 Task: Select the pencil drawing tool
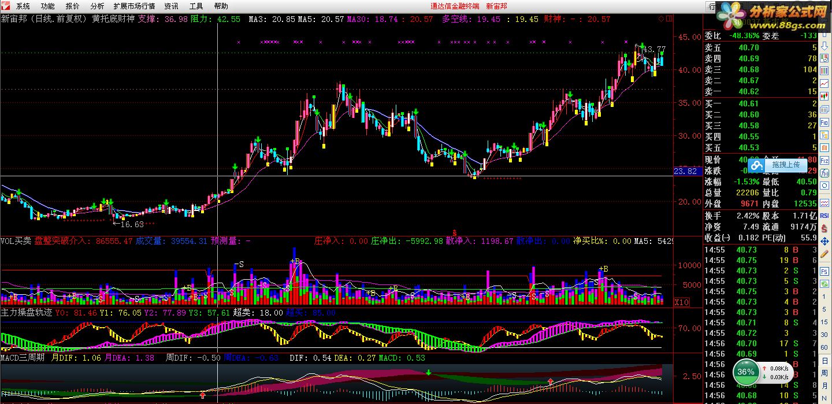tap(824, 254)
